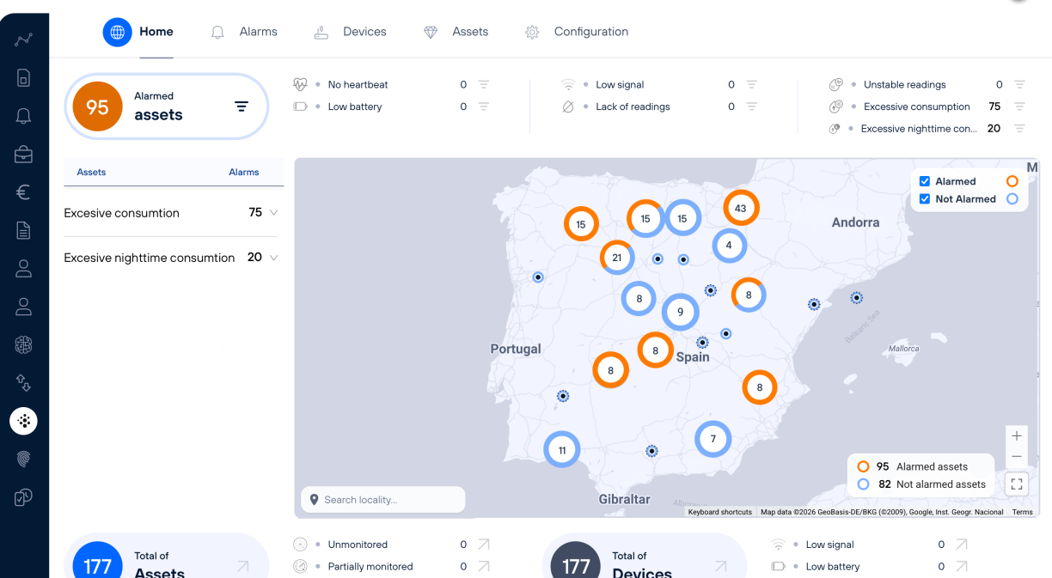Open the map Terms link
1052x578 pixels.
1022,512
